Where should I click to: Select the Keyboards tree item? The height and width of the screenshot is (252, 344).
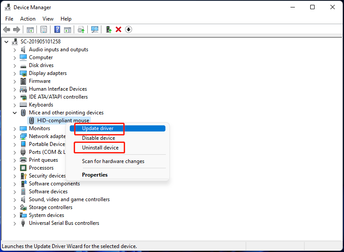(41, 105)
